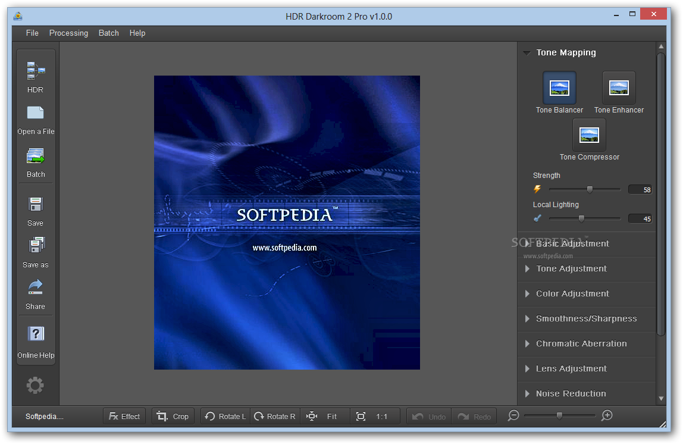
Task: Click the app icon in title bar
Action: tap(18, 17)
